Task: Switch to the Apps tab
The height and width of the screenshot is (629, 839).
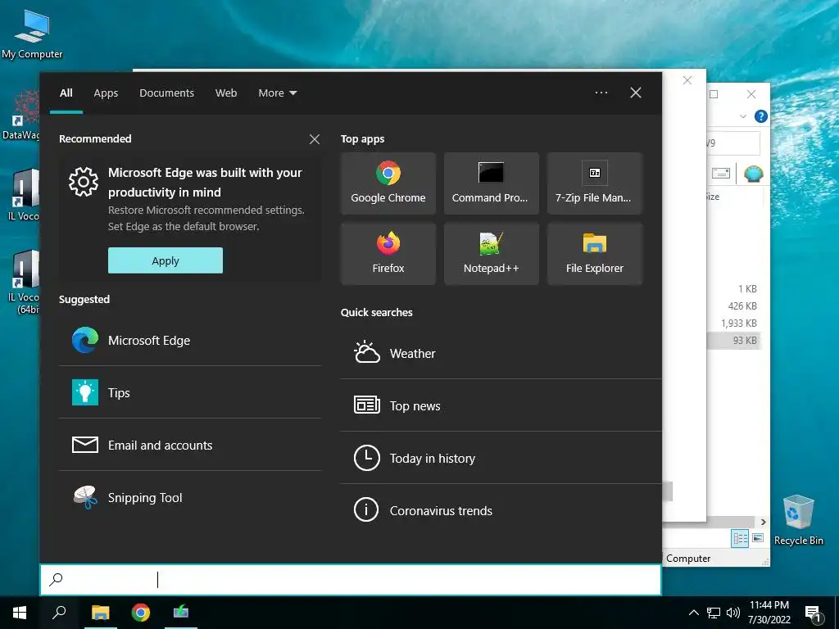Action: pyautogui.click(x=106, y=93)
